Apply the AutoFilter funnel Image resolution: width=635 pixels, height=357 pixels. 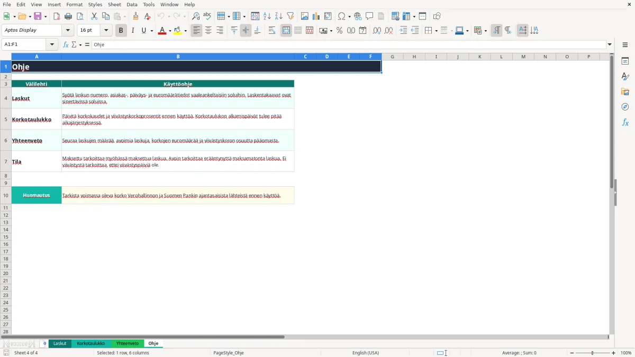coord(291,16)
